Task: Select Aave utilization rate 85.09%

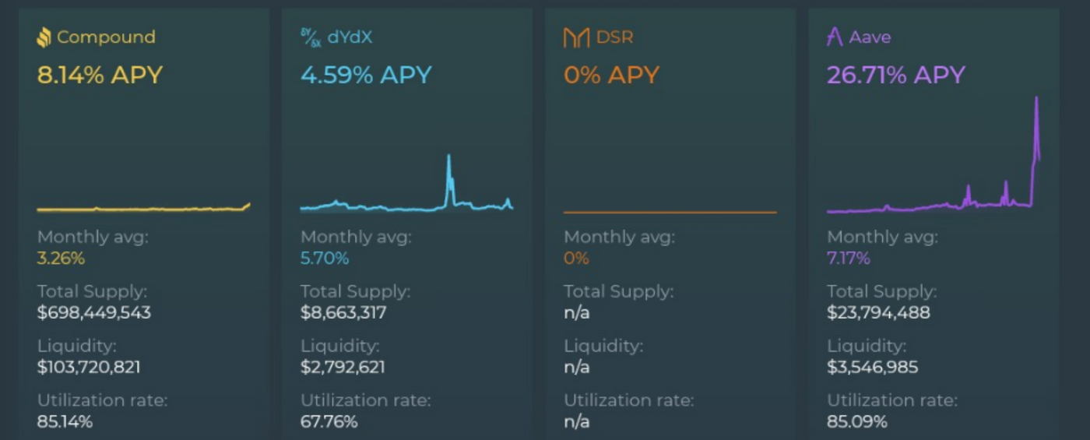Action: pyautogui.click(x=856, y=422)
